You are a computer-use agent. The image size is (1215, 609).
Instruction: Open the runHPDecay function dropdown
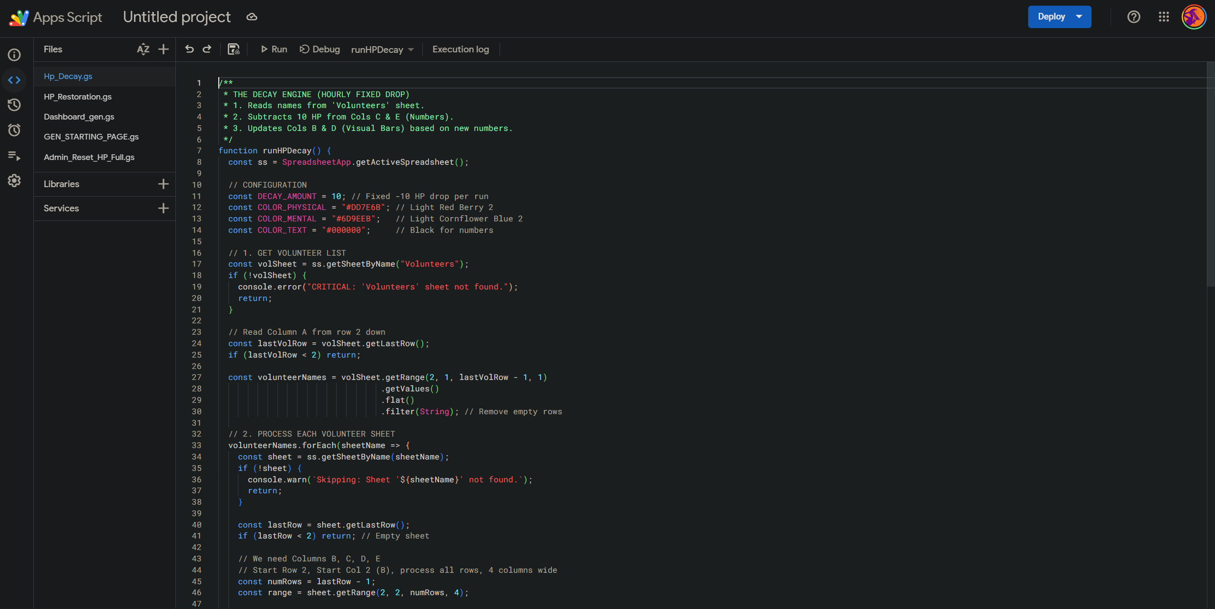382,50
